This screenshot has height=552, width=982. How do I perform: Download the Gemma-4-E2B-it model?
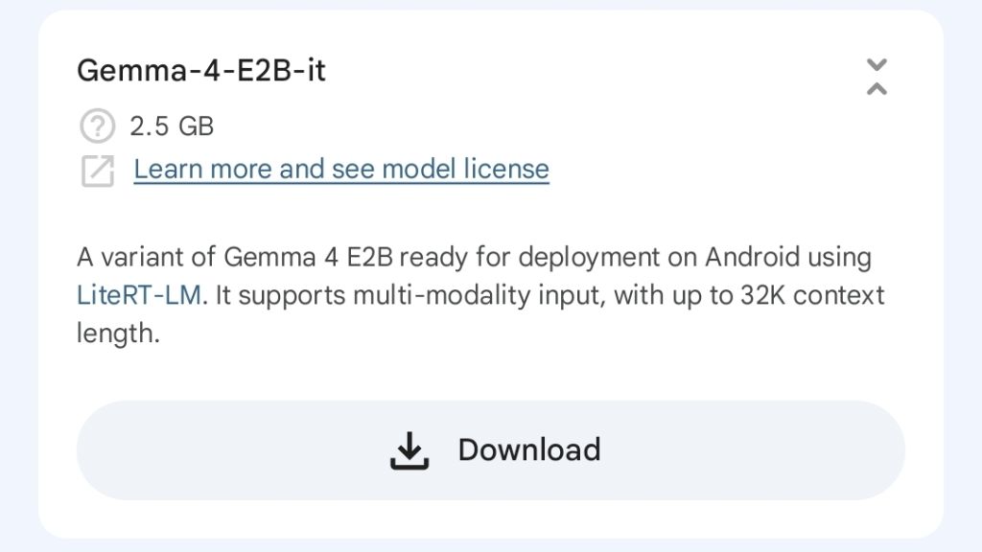[x=490, y=450]
